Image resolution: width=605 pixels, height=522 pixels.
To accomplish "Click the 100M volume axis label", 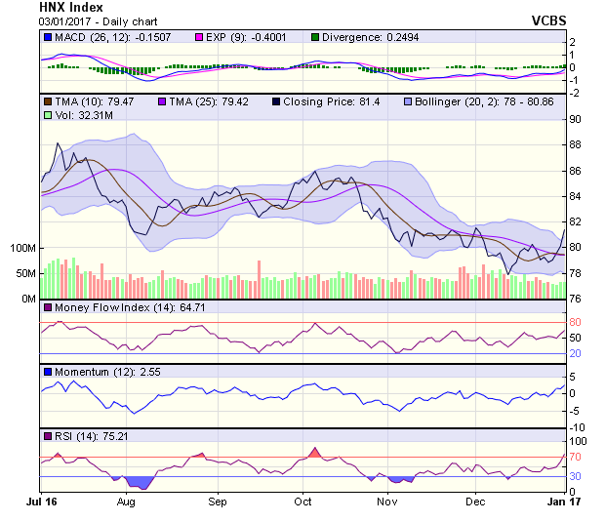I will click(20, 248).
